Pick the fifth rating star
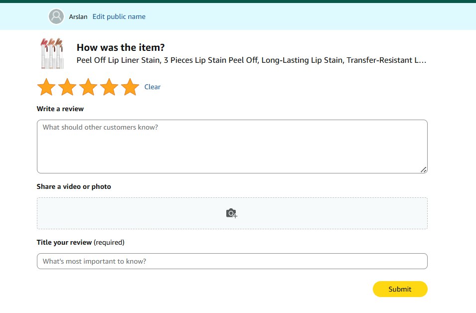 130,87
